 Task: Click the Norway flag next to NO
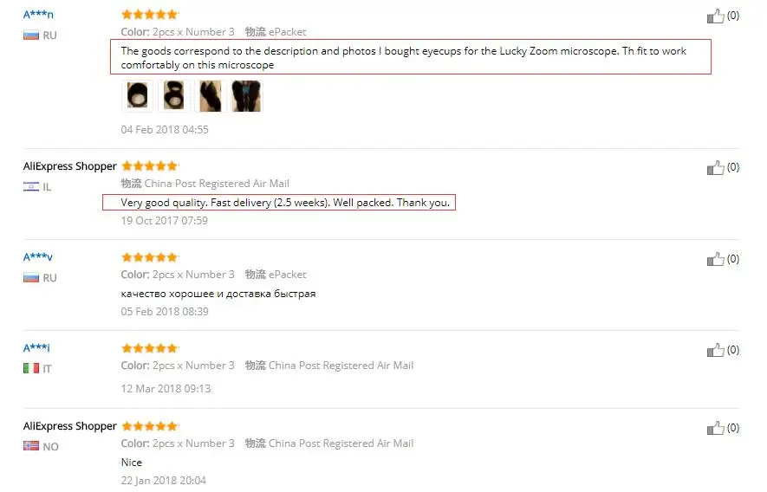point(31,446)
